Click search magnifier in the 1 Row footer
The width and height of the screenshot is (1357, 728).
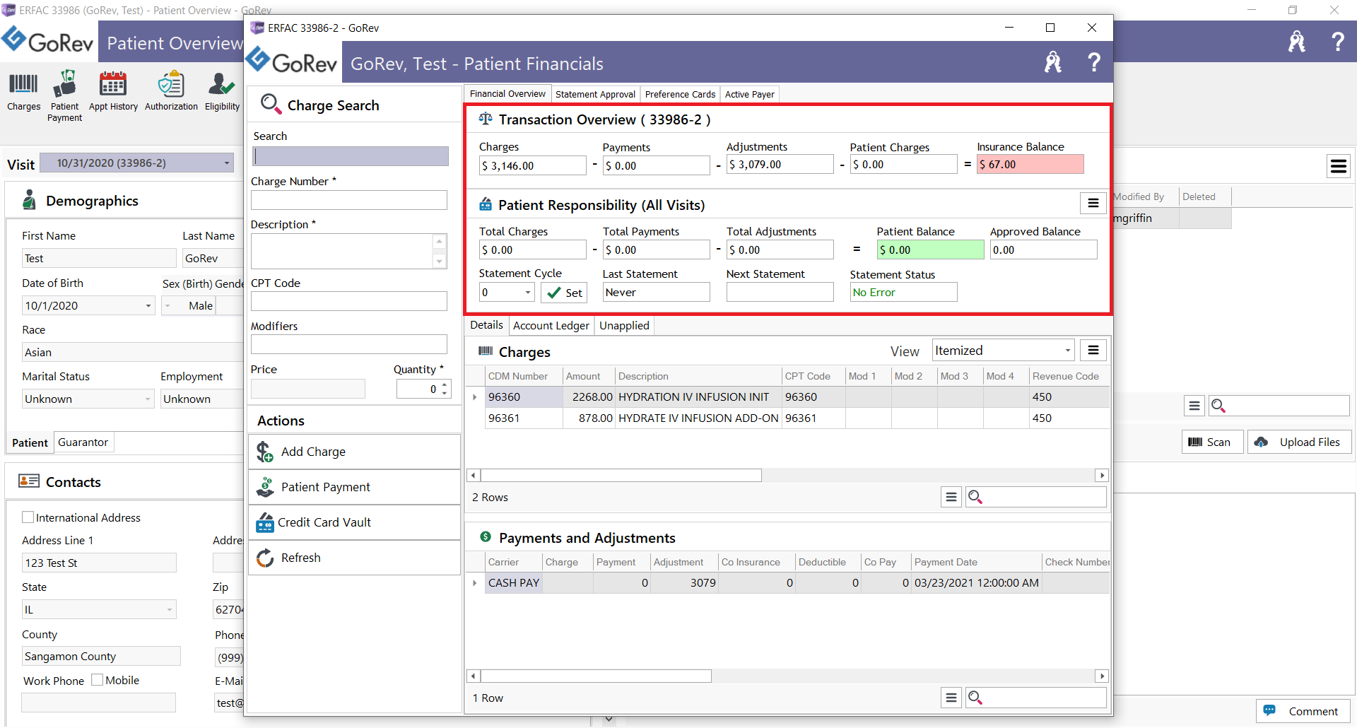point(975,698)
